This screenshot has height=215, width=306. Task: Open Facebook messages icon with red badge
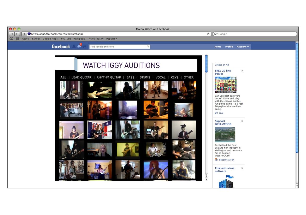[79, 46]
